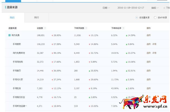Click 详情 link for 手淘搜索 row
The height and width of the screenshot is (112, 170).
tap(154, 44)
